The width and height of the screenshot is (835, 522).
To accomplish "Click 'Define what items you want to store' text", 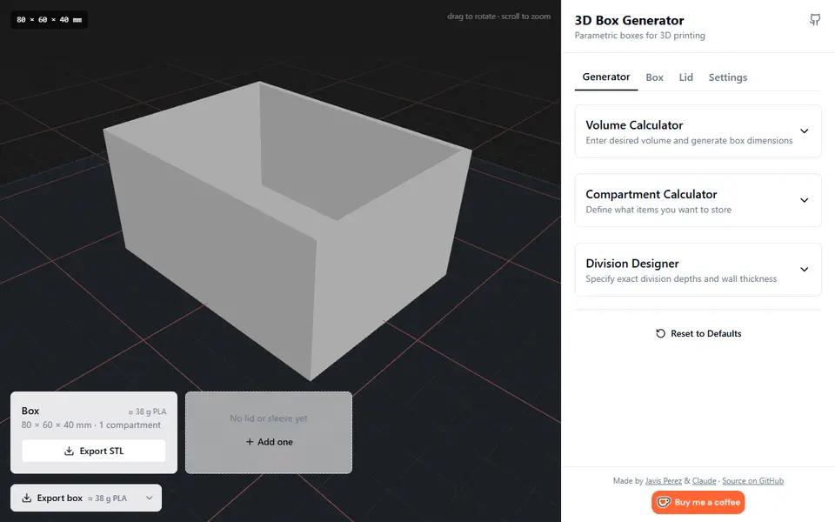I will point(658,210).
